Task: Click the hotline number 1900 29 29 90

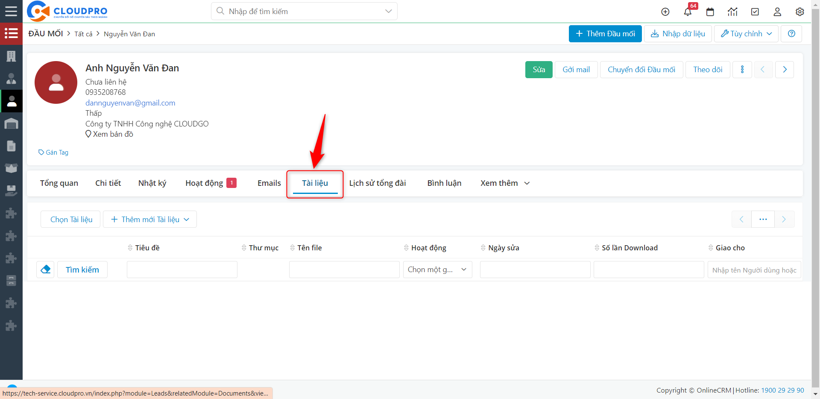Action: click(x=782, y=390)
